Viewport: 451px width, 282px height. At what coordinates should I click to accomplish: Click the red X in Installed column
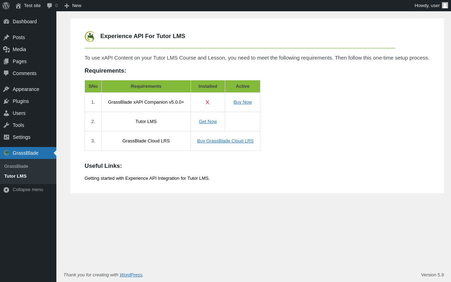click(208, 102)
